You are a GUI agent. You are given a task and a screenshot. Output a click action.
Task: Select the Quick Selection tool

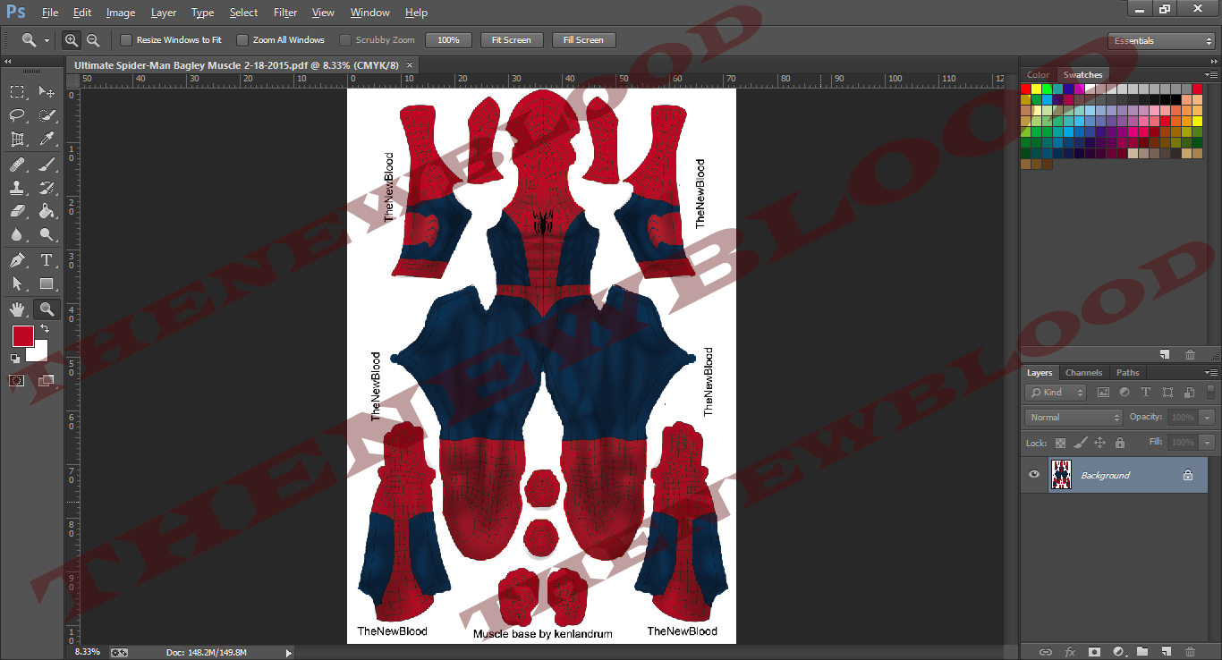pyautogui.click(x=47, y=115)
